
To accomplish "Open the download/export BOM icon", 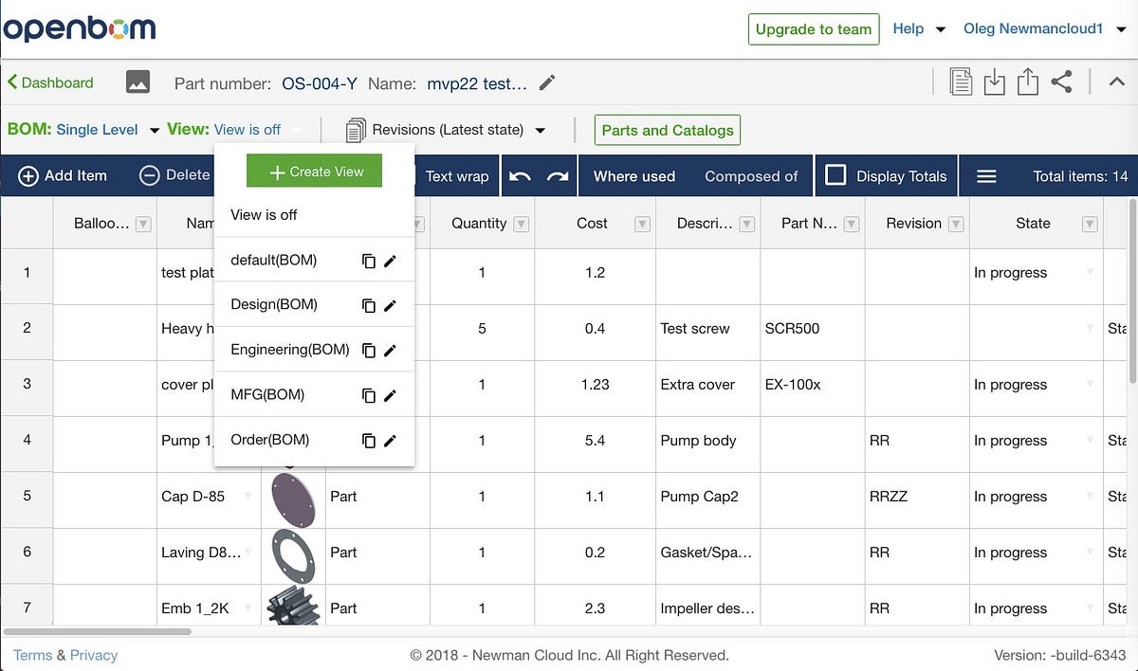I will tap(994, 82).
